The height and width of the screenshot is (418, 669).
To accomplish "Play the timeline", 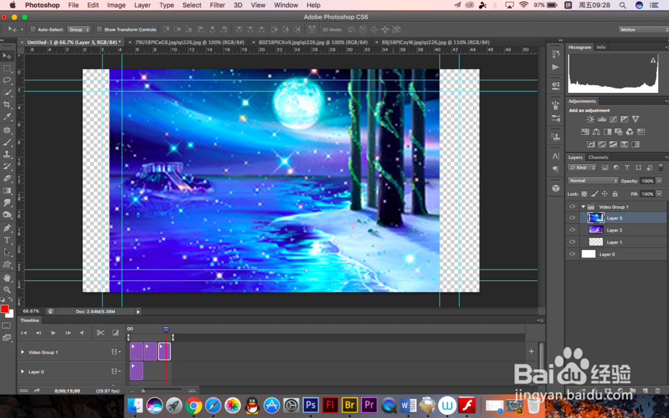I will click(x=54, y=332).
